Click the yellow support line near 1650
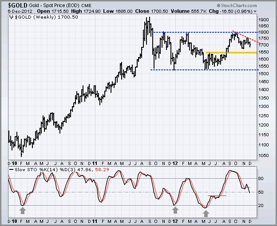Viewport: 277px width, 226px height. 231,53
